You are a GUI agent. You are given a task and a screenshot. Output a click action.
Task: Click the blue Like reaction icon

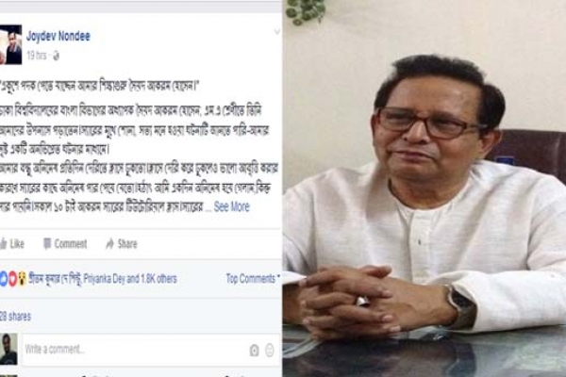(x=3, y=279)
